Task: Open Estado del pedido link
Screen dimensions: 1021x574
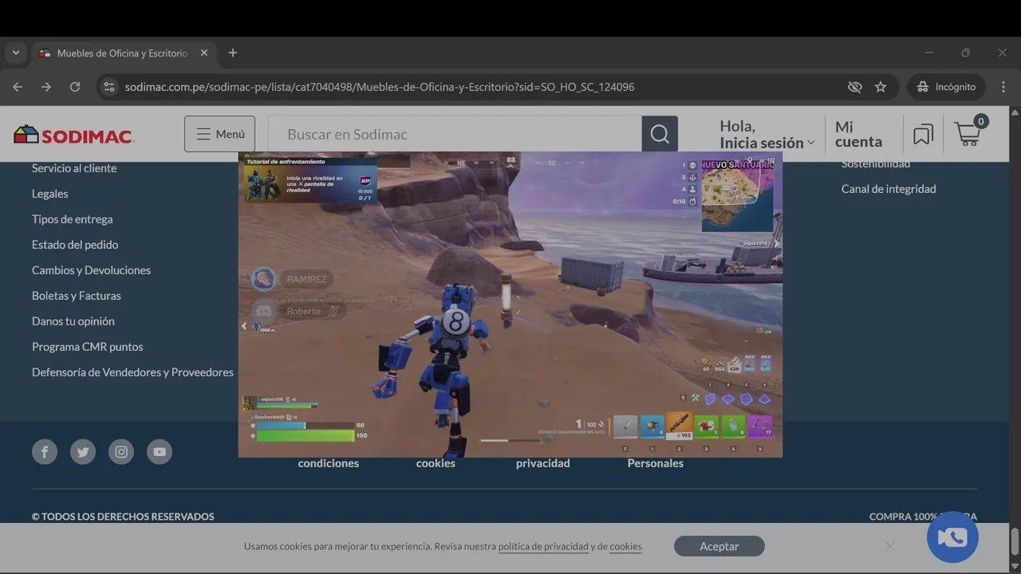Action: pyautogui.click(x=75, y=245)
